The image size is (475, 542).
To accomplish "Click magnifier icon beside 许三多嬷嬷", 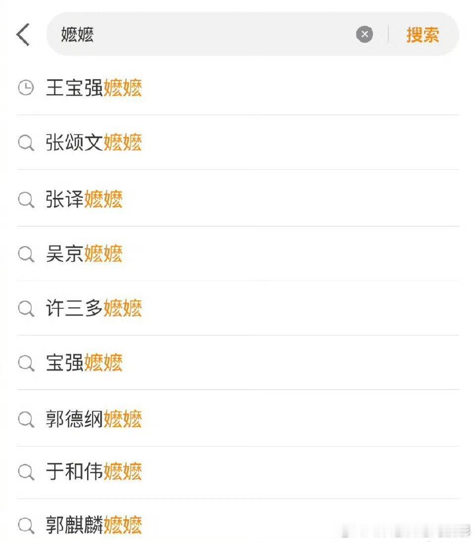I will point(26,308).
